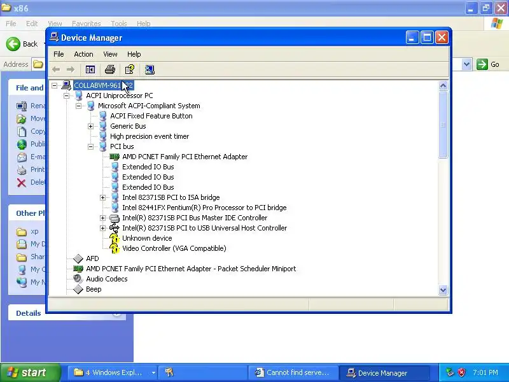Image resolution: width=509 pixels, height=382 pixels.
Task: Click Scan for hardware changes icon
Action: point(150,69)
